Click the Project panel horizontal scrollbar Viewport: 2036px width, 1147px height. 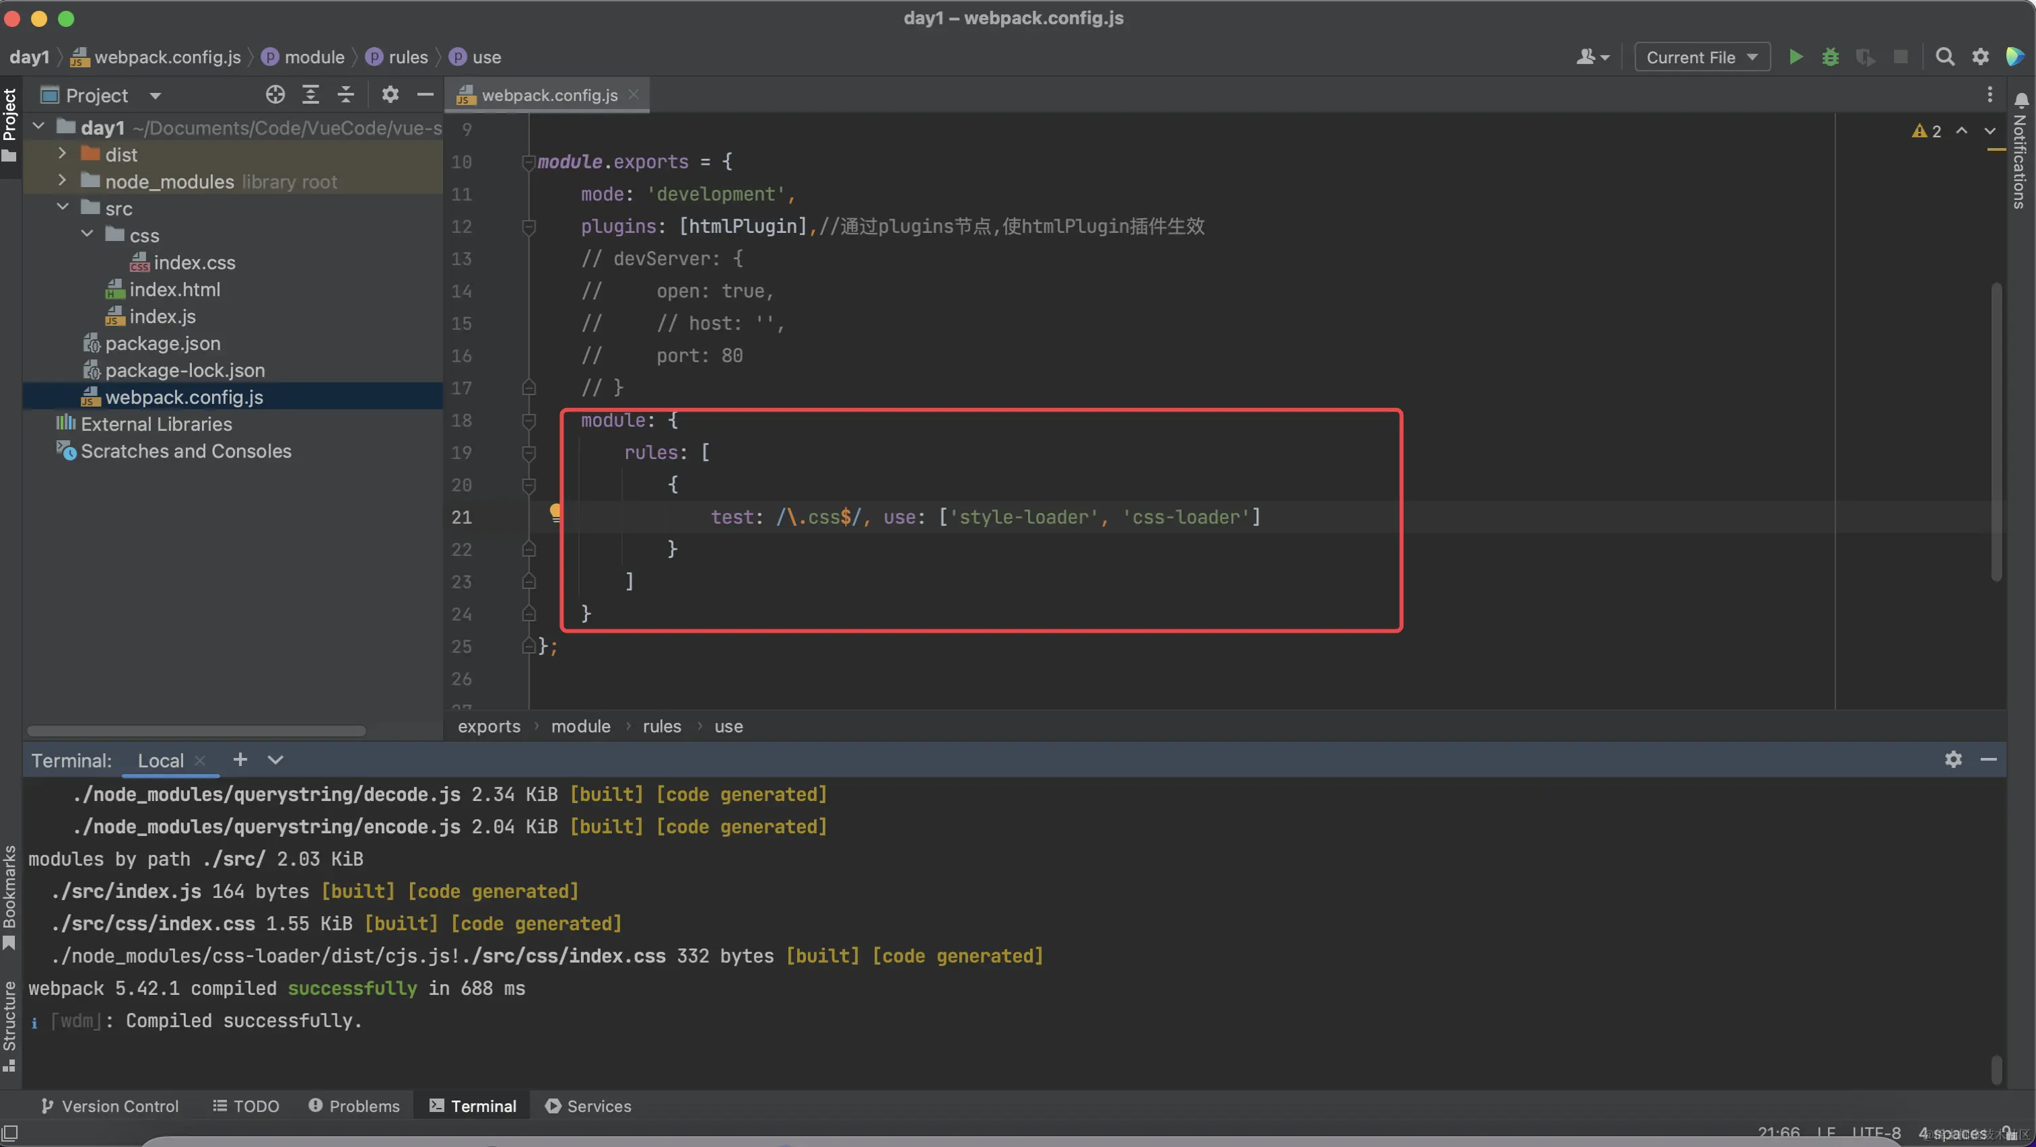[196, 731]
